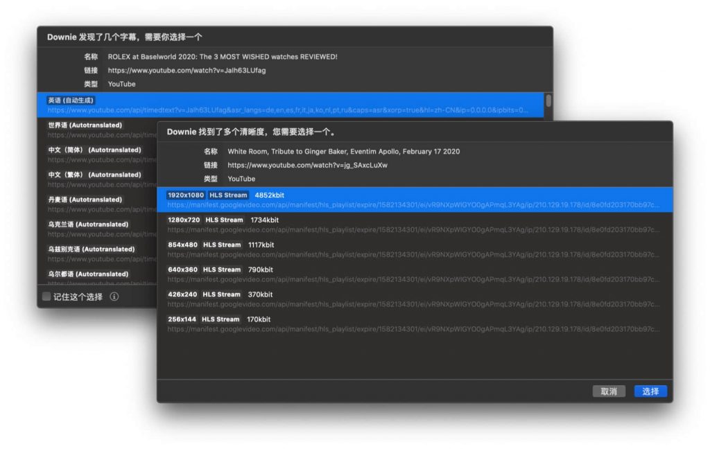This screenshot has height=451, width=710.
Task: Select the 中文（繁体） Autotranslated subtitle
Action: pos(97,179)
